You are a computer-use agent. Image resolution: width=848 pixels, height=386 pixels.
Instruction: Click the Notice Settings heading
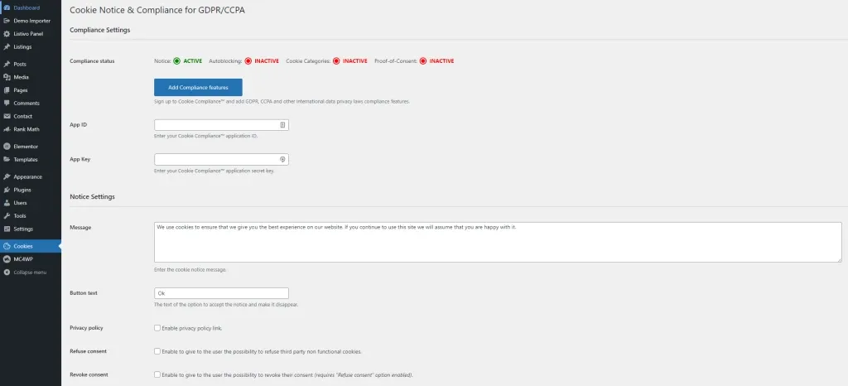coord(93,197)
